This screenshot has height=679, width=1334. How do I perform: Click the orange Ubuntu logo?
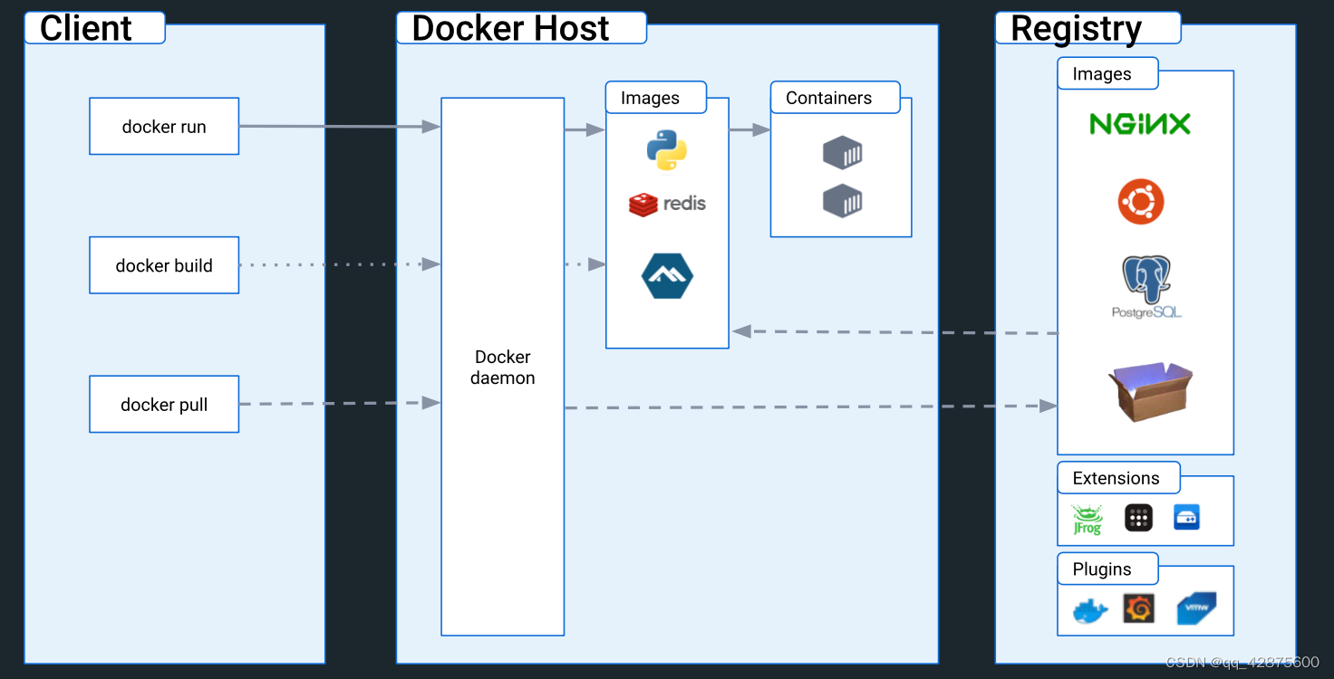pos(1141,201)
